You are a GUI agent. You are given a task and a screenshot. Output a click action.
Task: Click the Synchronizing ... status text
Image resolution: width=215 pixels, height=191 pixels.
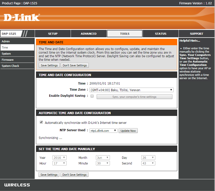tap(50, 138)
